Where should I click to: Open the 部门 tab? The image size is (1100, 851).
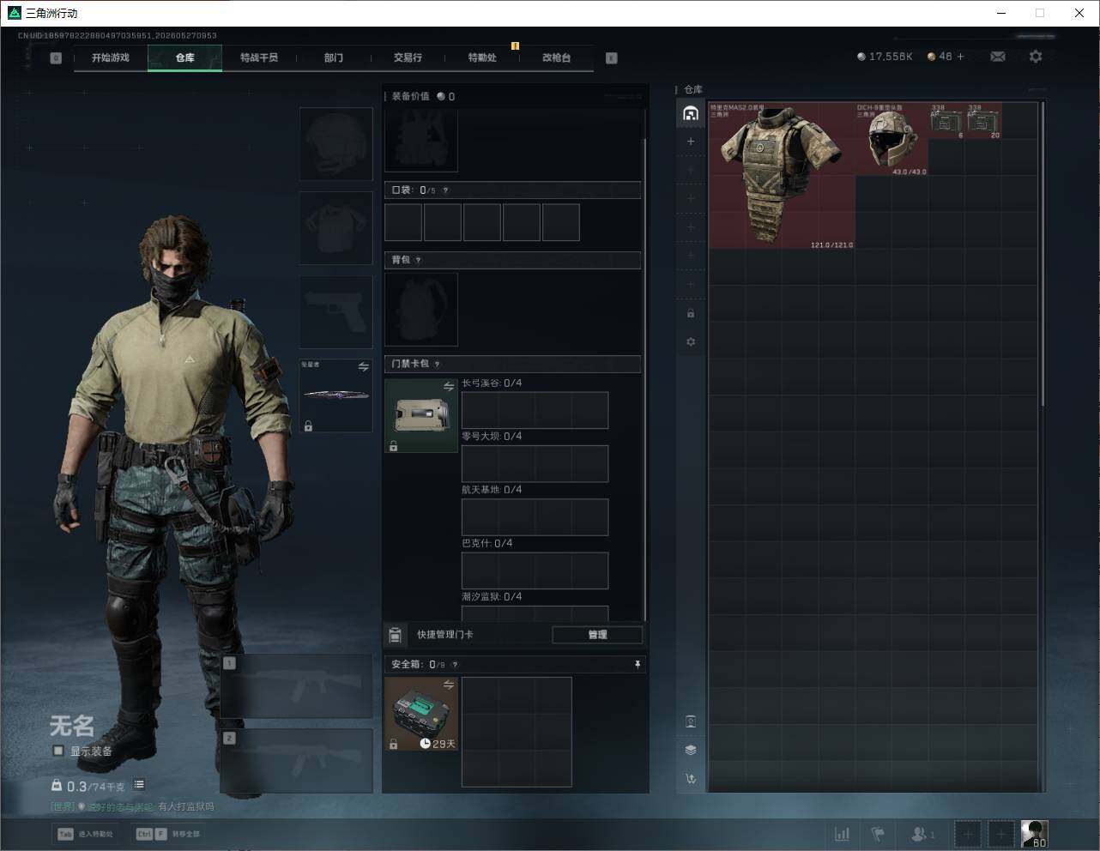(334, 57)
